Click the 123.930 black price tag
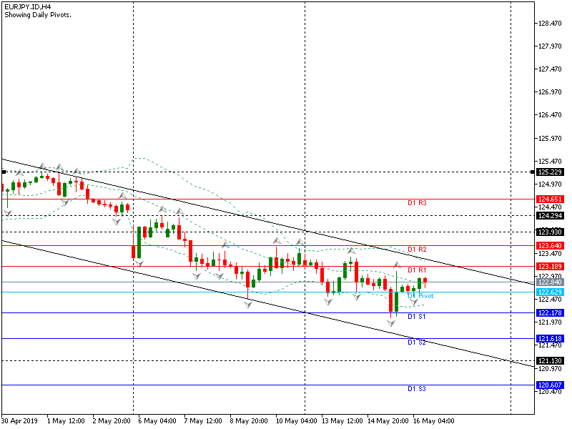This screenshot has height=429, width=572. (550, 232)
